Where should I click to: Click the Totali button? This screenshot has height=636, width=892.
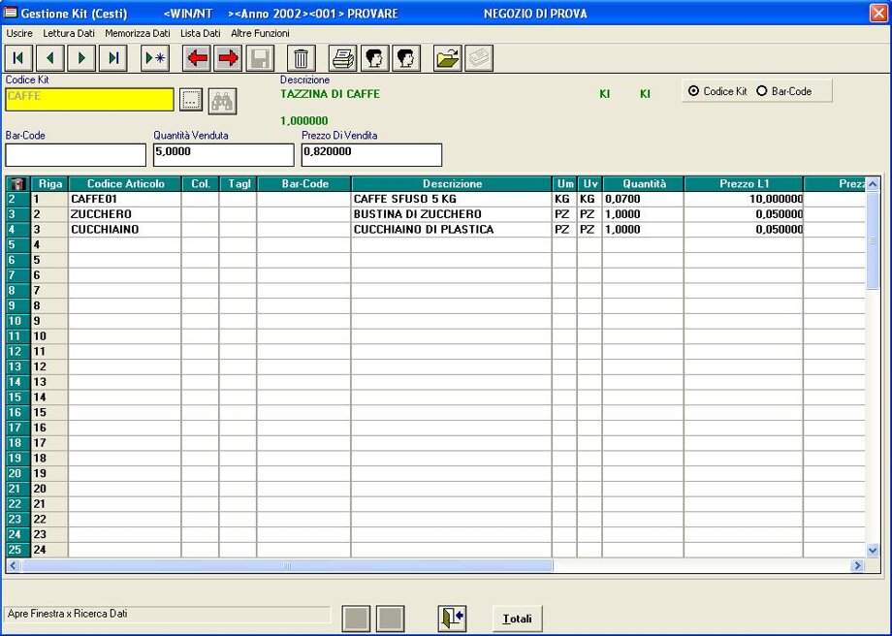(x=518, y=619)
